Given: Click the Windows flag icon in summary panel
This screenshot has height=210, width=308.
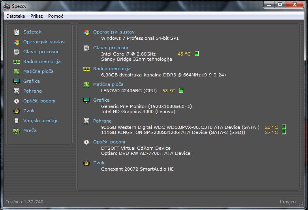Looking at the screenshot, I should click(x=86, y=32).
